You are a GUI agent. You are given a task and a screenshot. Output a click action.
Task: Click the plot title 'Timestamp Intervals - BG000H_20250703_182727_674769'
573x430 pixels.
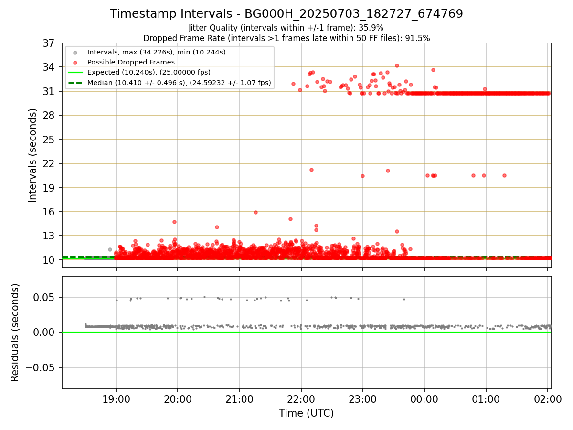coord(286,14)
